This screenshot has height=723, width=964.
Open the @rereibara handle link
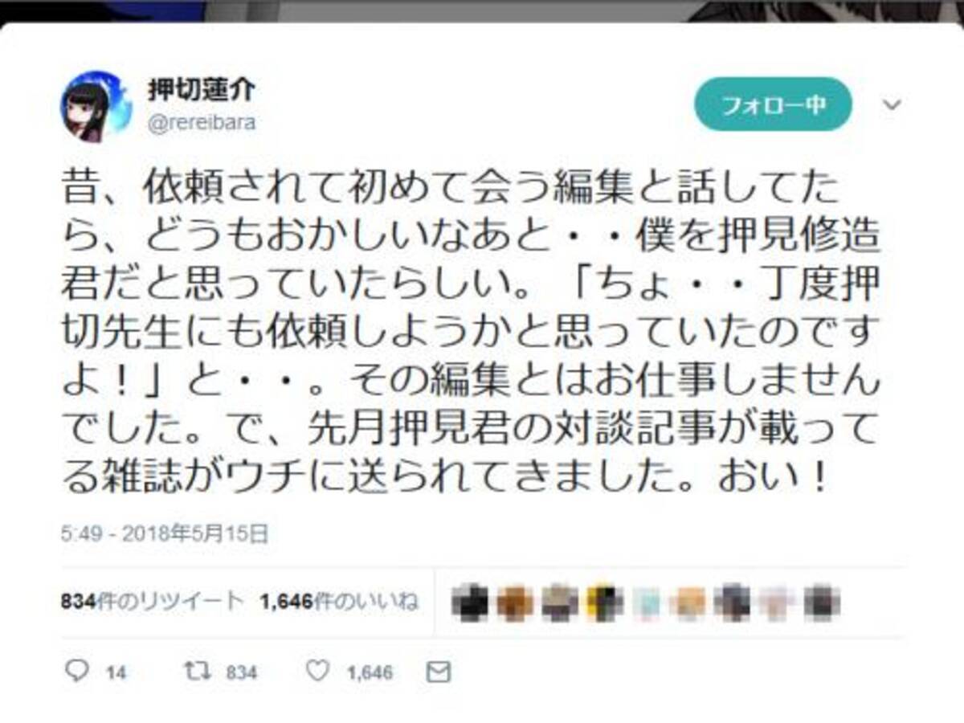[202, 124]
